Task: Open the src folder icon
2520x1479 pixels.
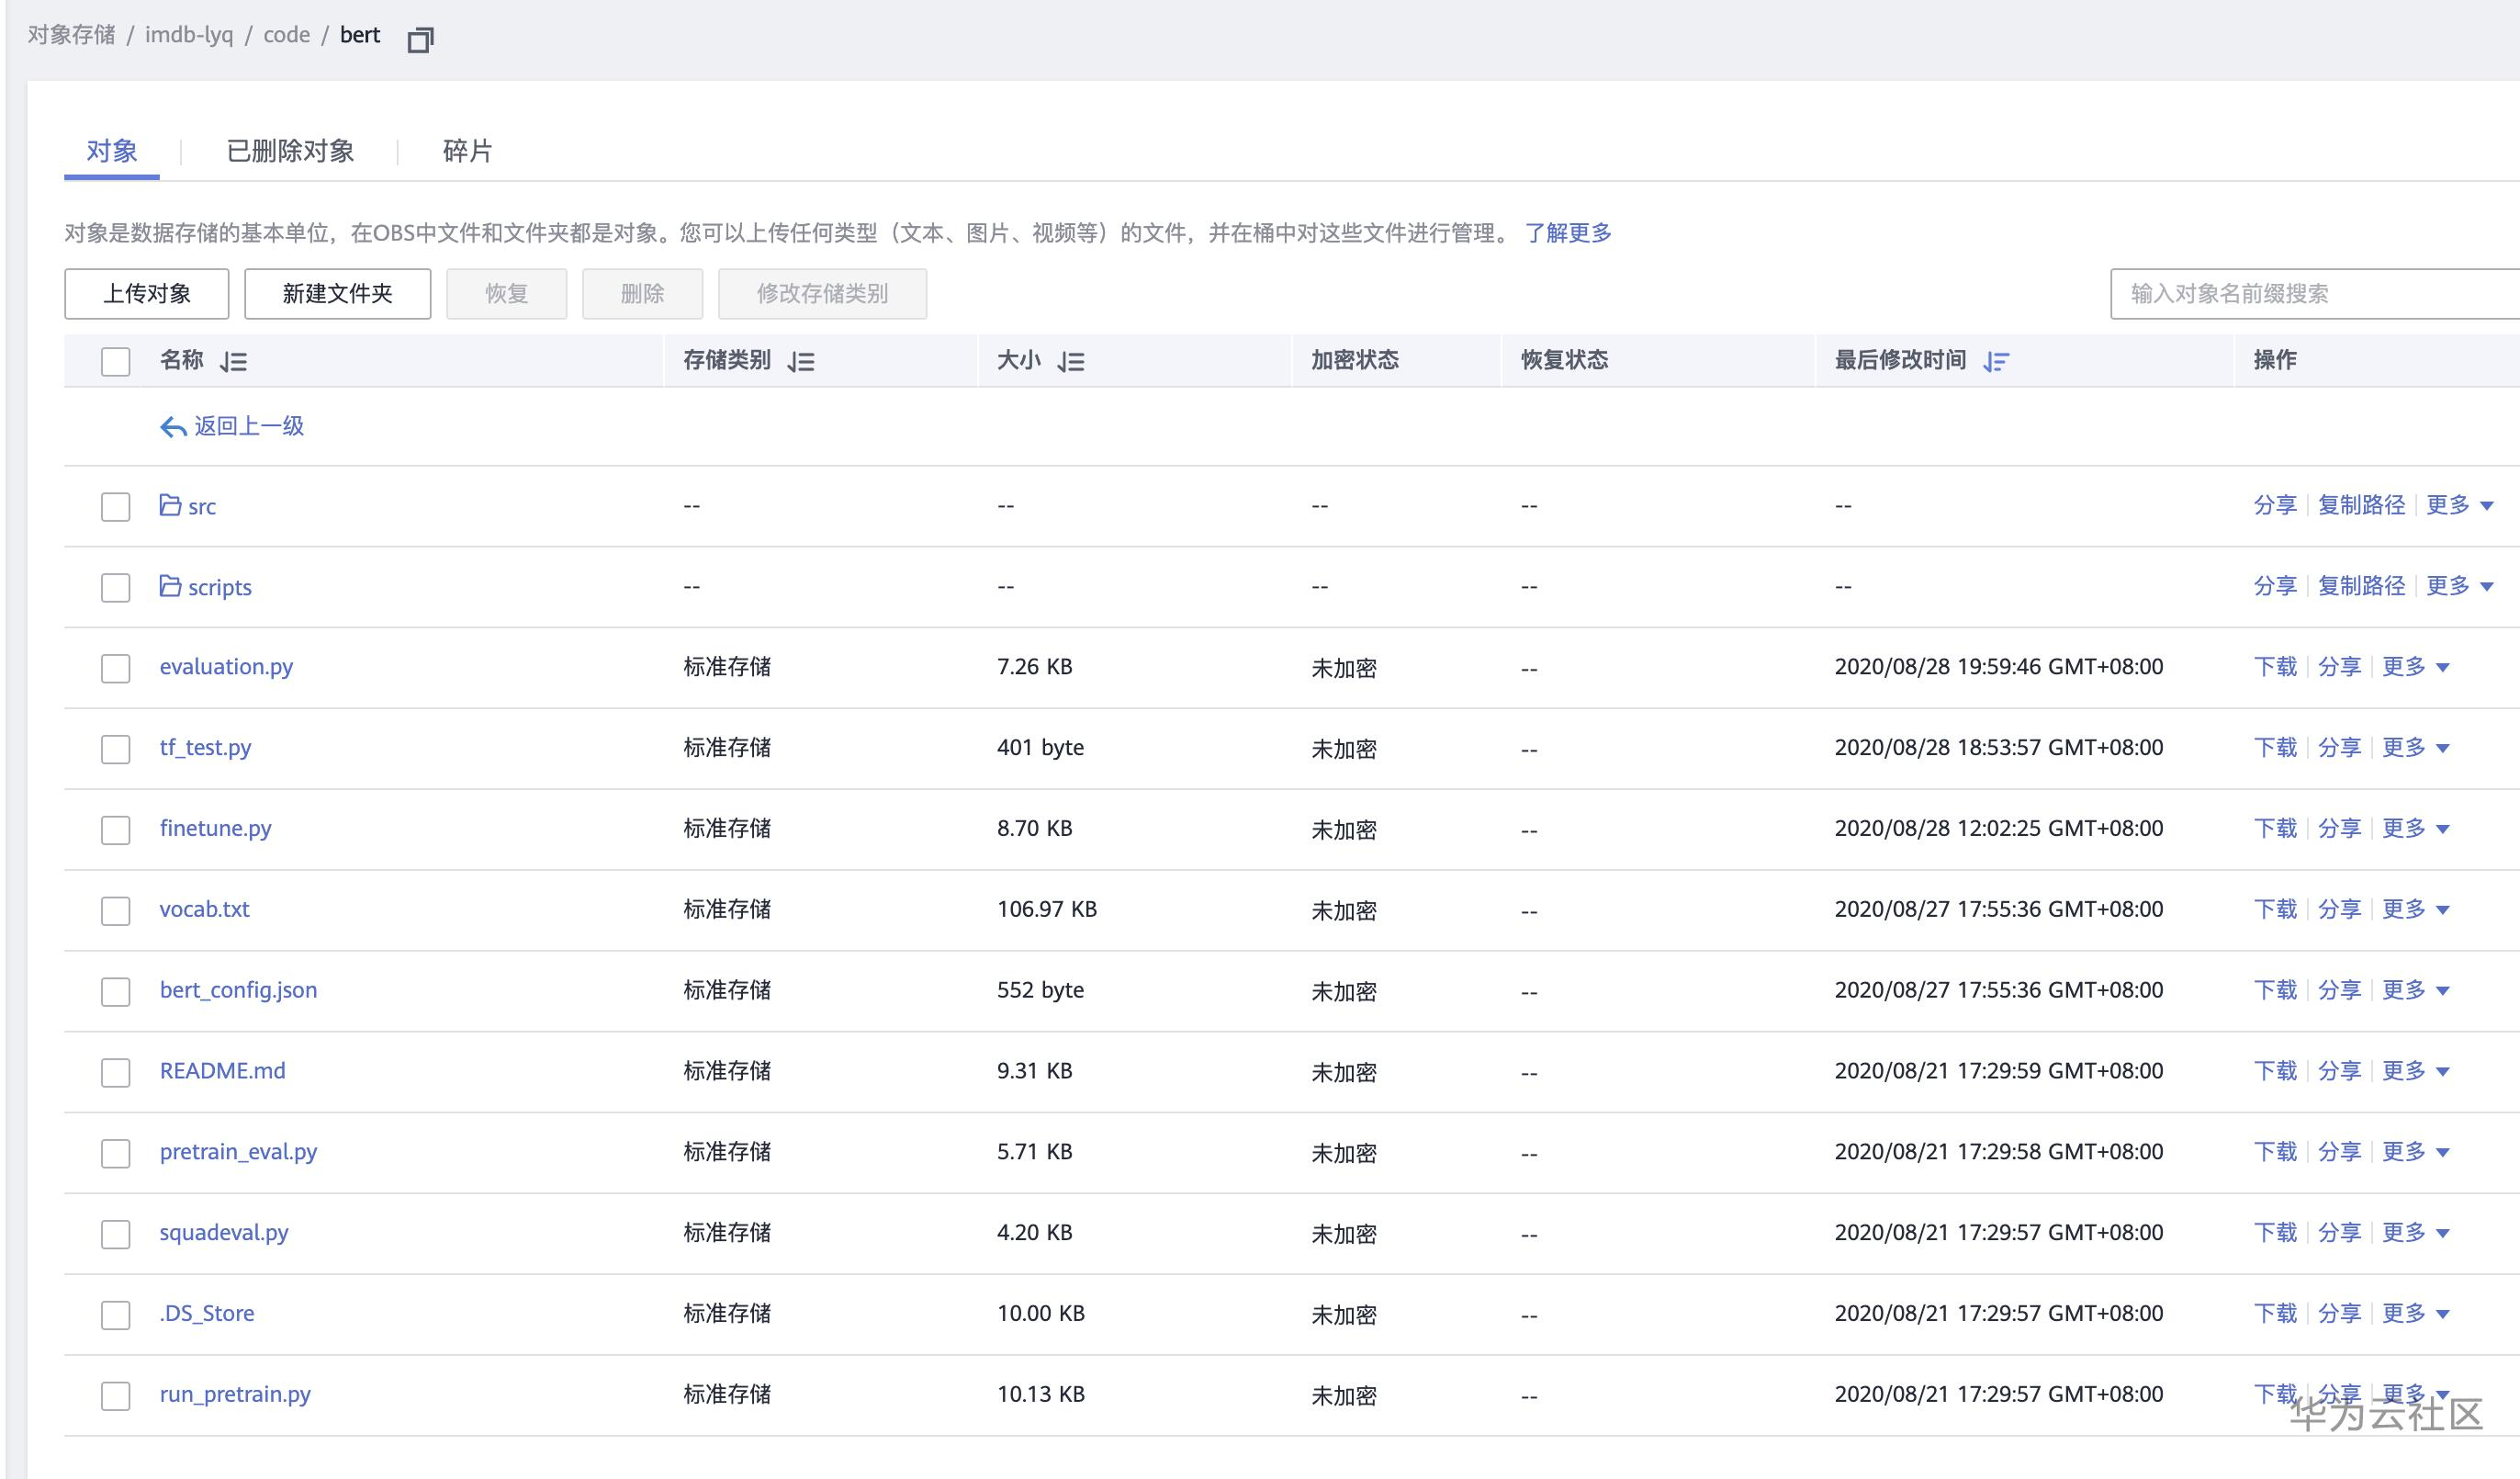Action: tap(170, 505)
